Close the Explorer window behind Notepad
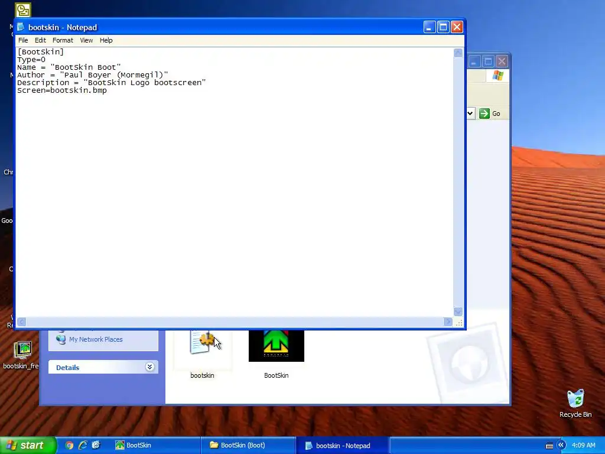Image resolution: width=605 pixels, height=454 pixels. [x=502, y=61]
